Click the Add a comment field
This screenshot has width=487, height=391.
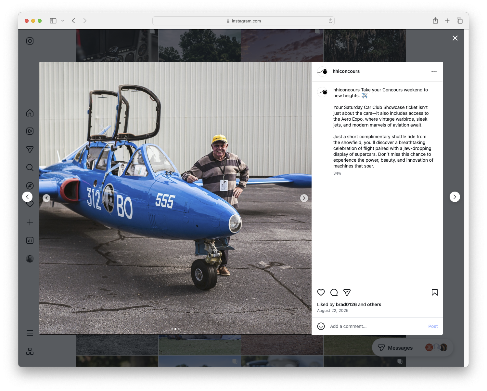[x=377, y=326]
